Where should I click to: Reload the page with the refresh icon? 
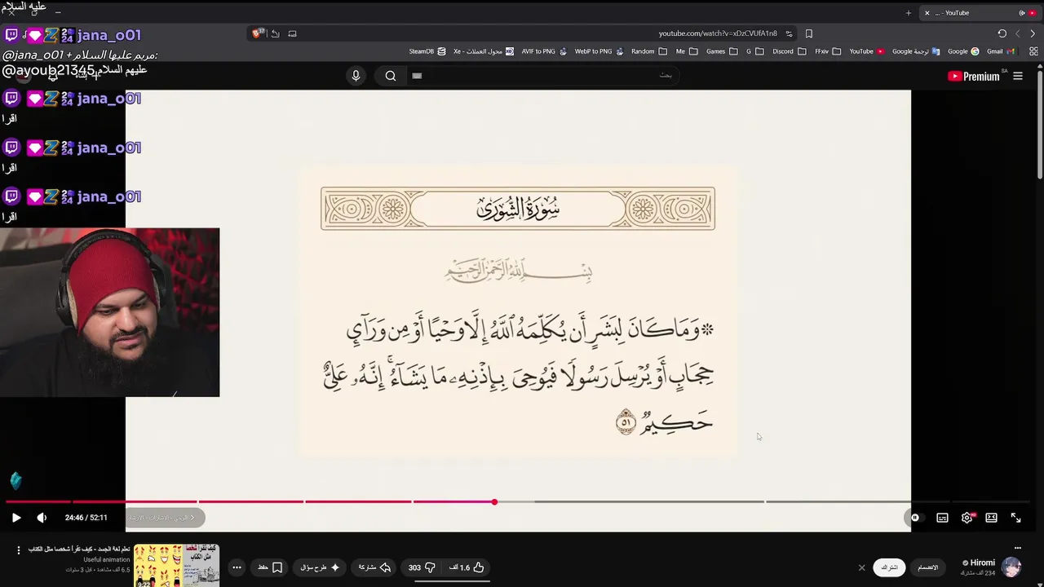pos(1002,33)
